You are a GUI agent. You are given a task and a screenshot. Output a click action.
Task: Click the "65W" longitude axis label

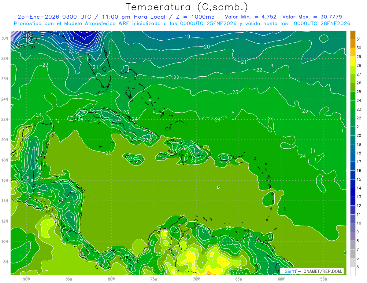(x=239, y=279)
